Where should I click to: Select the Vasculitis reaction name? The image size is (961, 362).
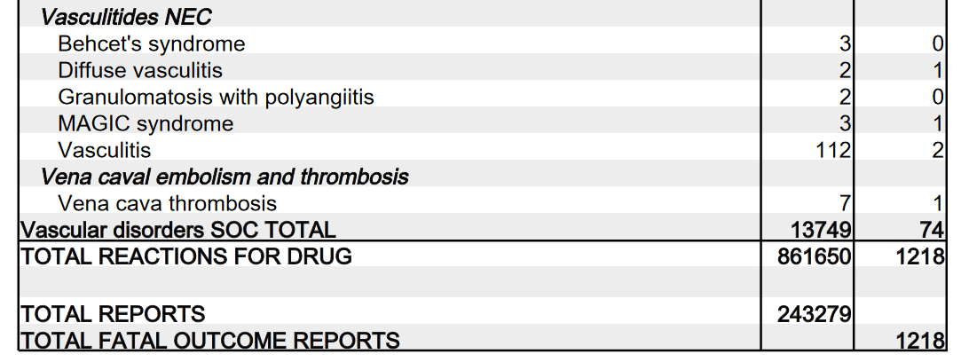tap(104, 150)
